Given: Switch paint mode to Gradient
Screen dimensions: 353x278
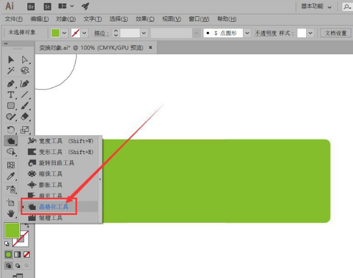Looking at the screenshot, I should point(17,255).
